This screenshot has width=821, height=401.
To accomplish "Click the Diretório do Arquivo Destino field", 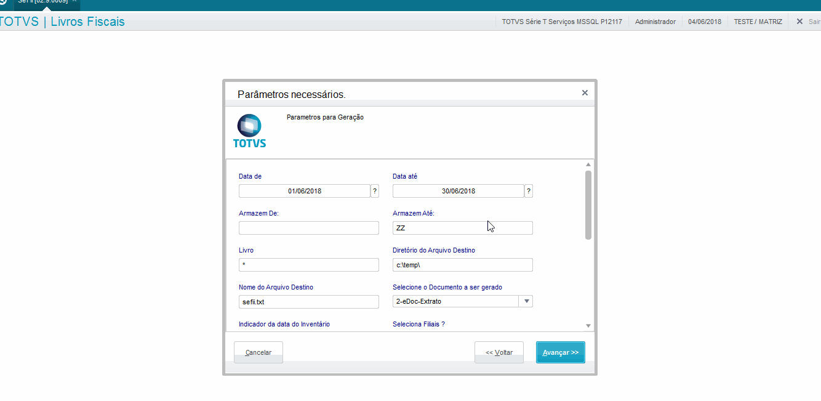I will point(463,265).
